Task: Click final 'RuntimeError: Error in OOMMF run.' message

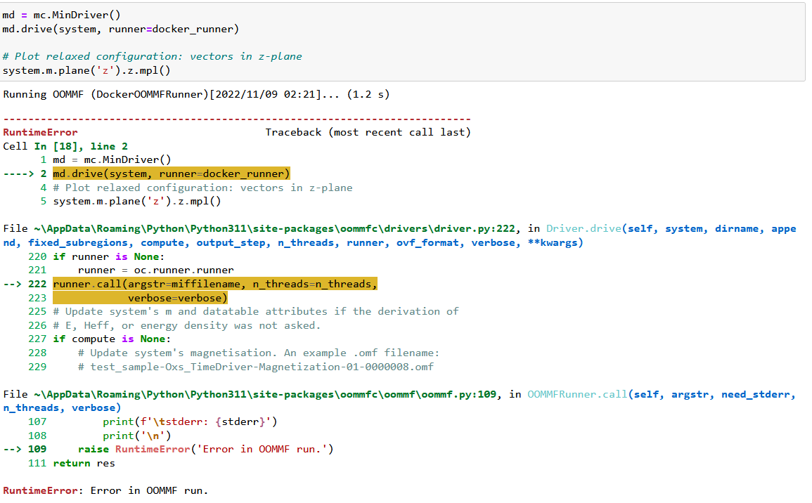Action: pos(105,490)
